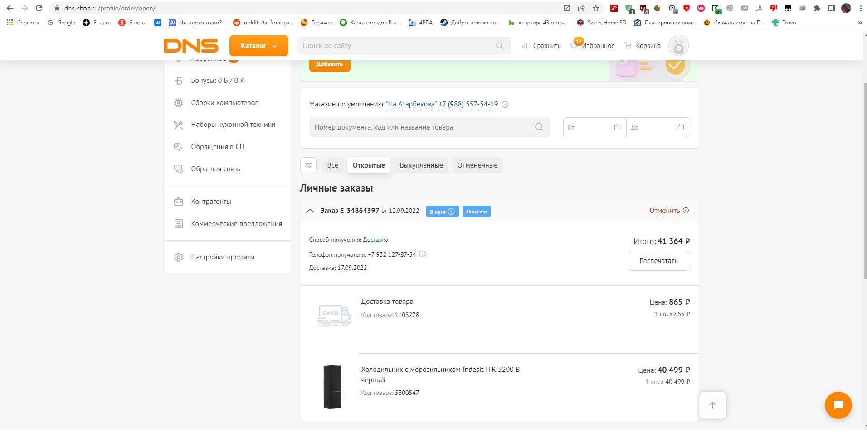Click the kitchen utensils sidebar icon
Viewport: 867px width, 432px height.
(x=179, y=125)
